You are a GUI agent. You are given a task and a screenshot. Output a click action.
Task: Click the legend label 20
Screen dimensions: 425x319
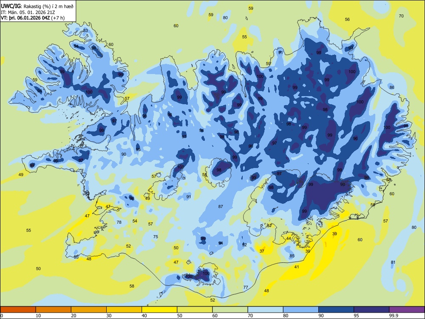74,316
